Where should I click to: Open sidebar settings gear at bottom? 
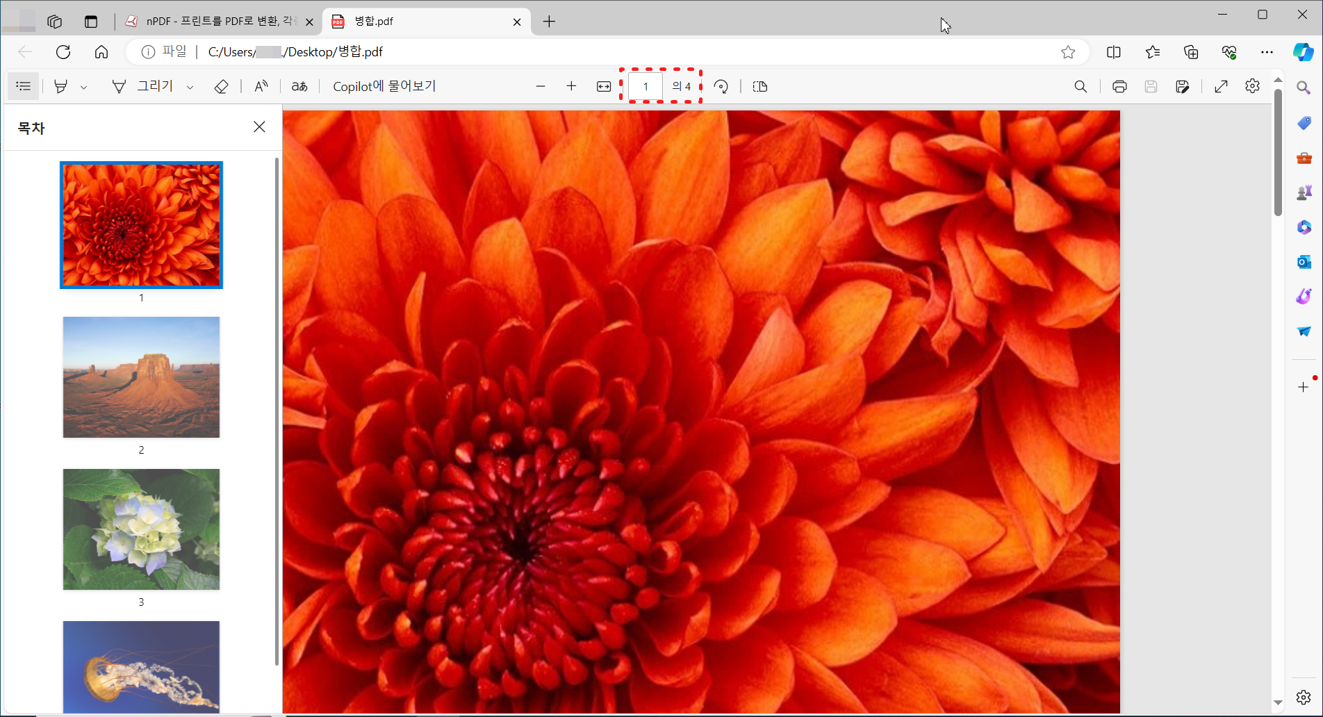coord(1304,697)
